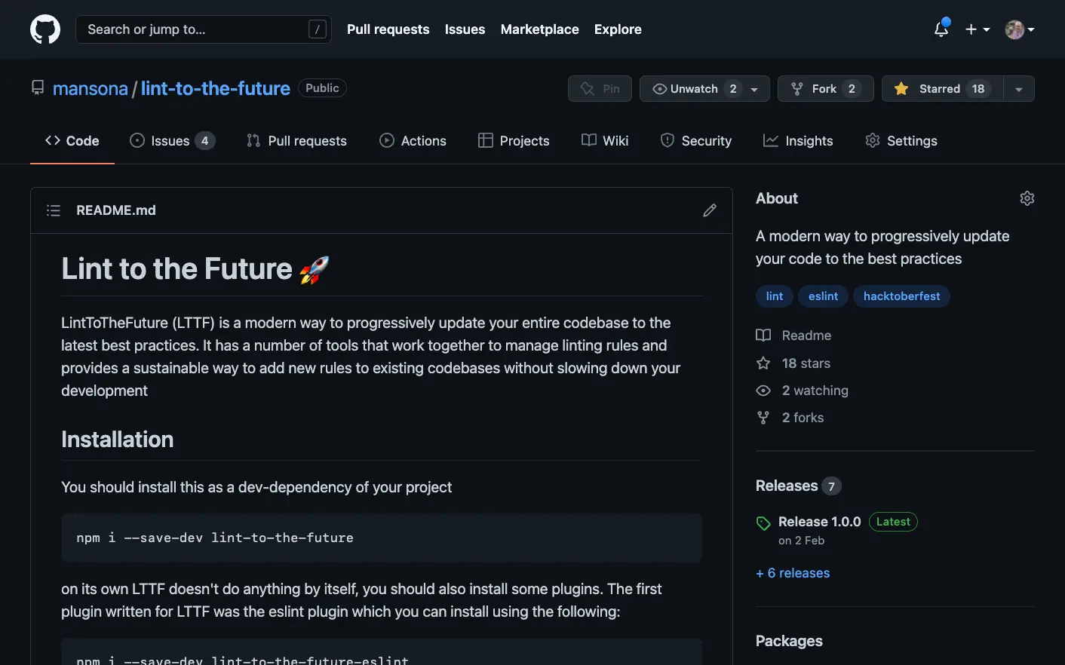Fork this repository

point(826,89)
